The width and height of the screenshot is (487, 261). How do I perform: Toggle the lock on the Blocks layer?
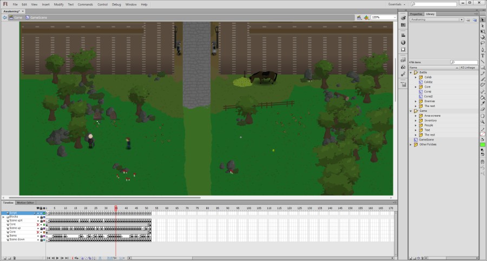[x=41, y=217]
